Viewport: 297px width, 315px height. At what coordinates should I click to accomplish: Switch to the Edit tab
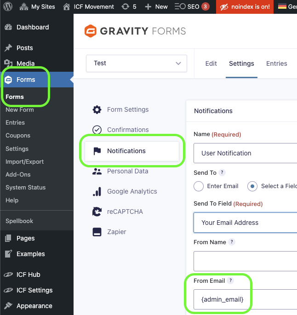pos(211,63)
